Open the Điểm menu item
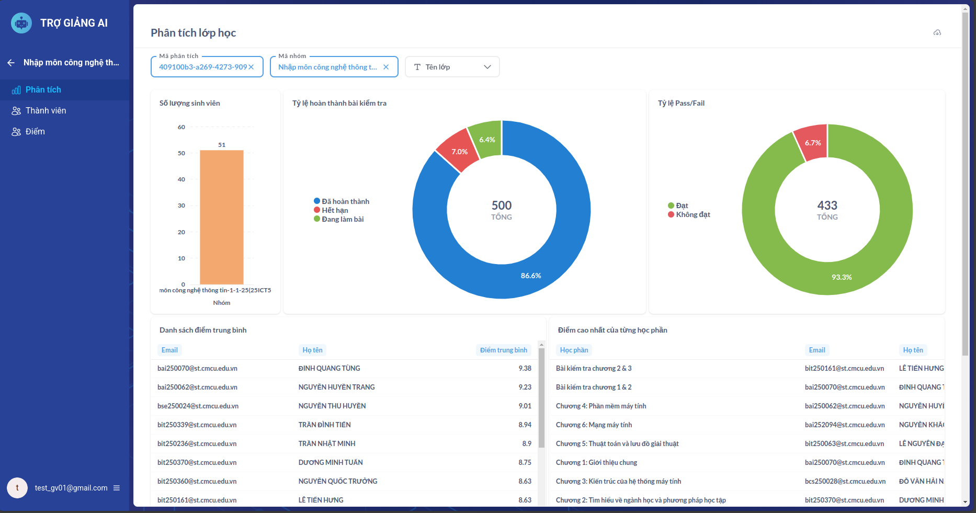Image resolution: width=976 pixels, height=513 pixels. pos(35,132)
